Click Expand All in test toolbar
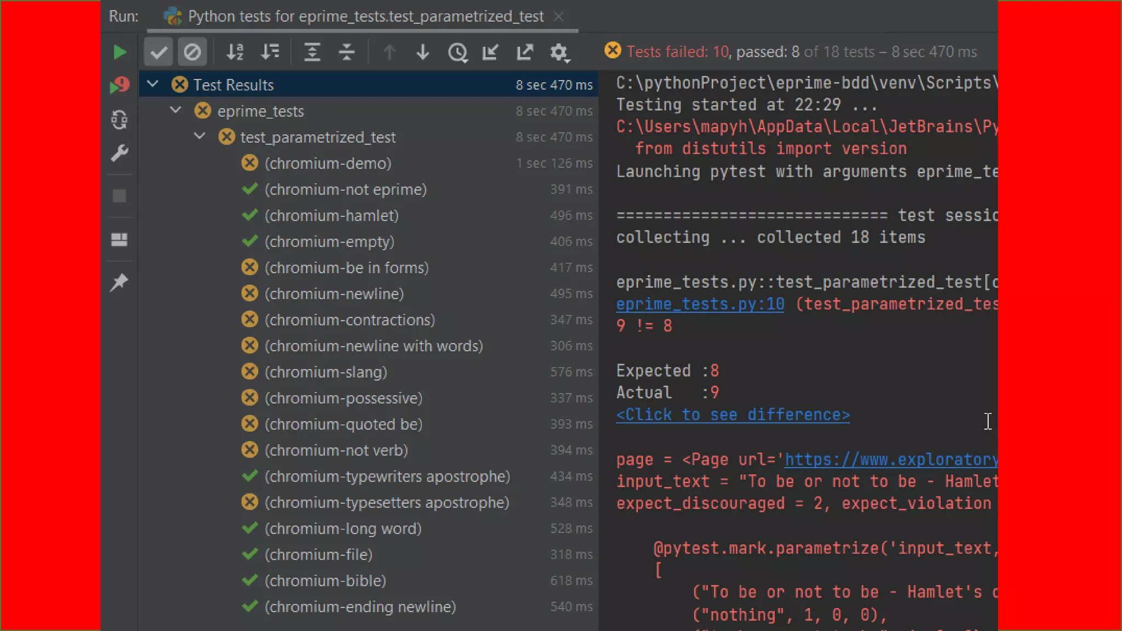 pos(312,52)
